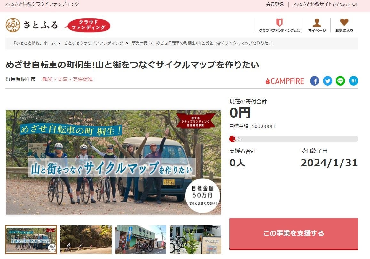The height and width of the screenshot is (259, 370).
Task: Open ふるさと納税サイトさとふるTOP link
Action: click(x=326, y=4)
